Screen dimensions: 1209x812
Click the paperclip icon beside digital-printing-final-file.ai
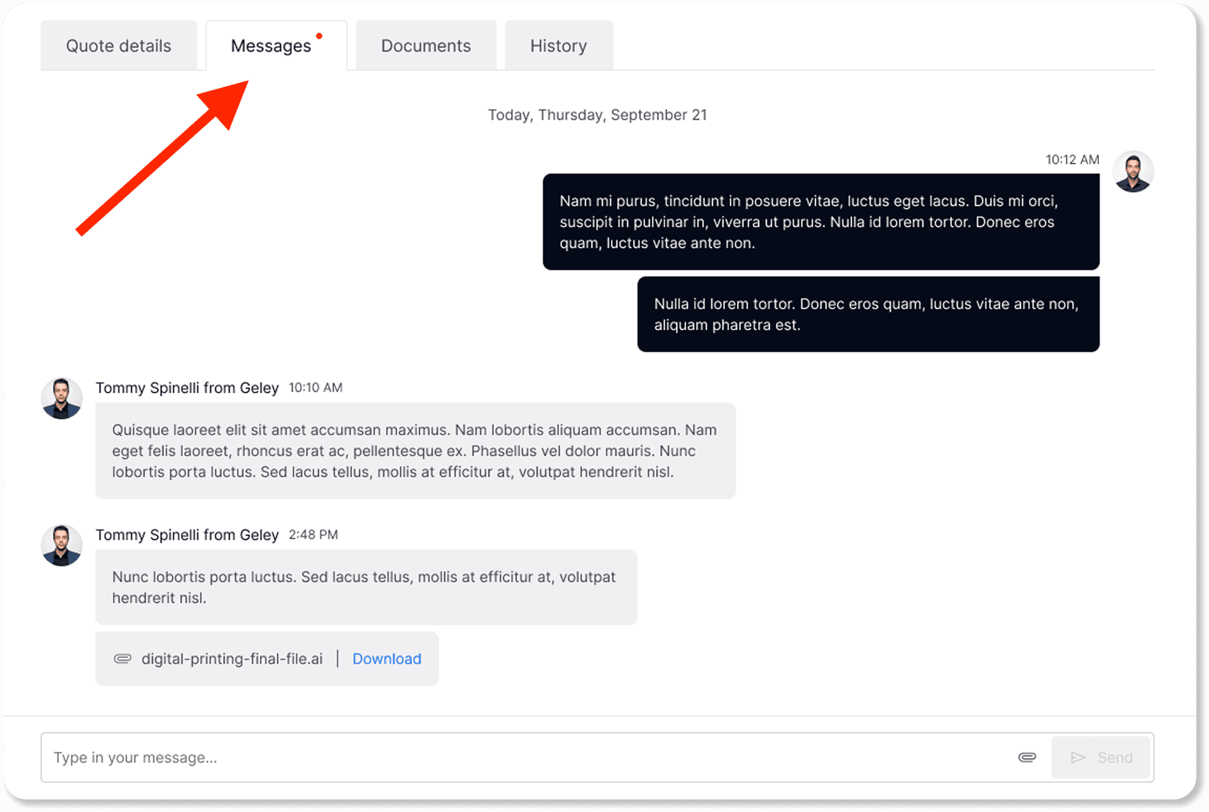[x=122, y=658]
